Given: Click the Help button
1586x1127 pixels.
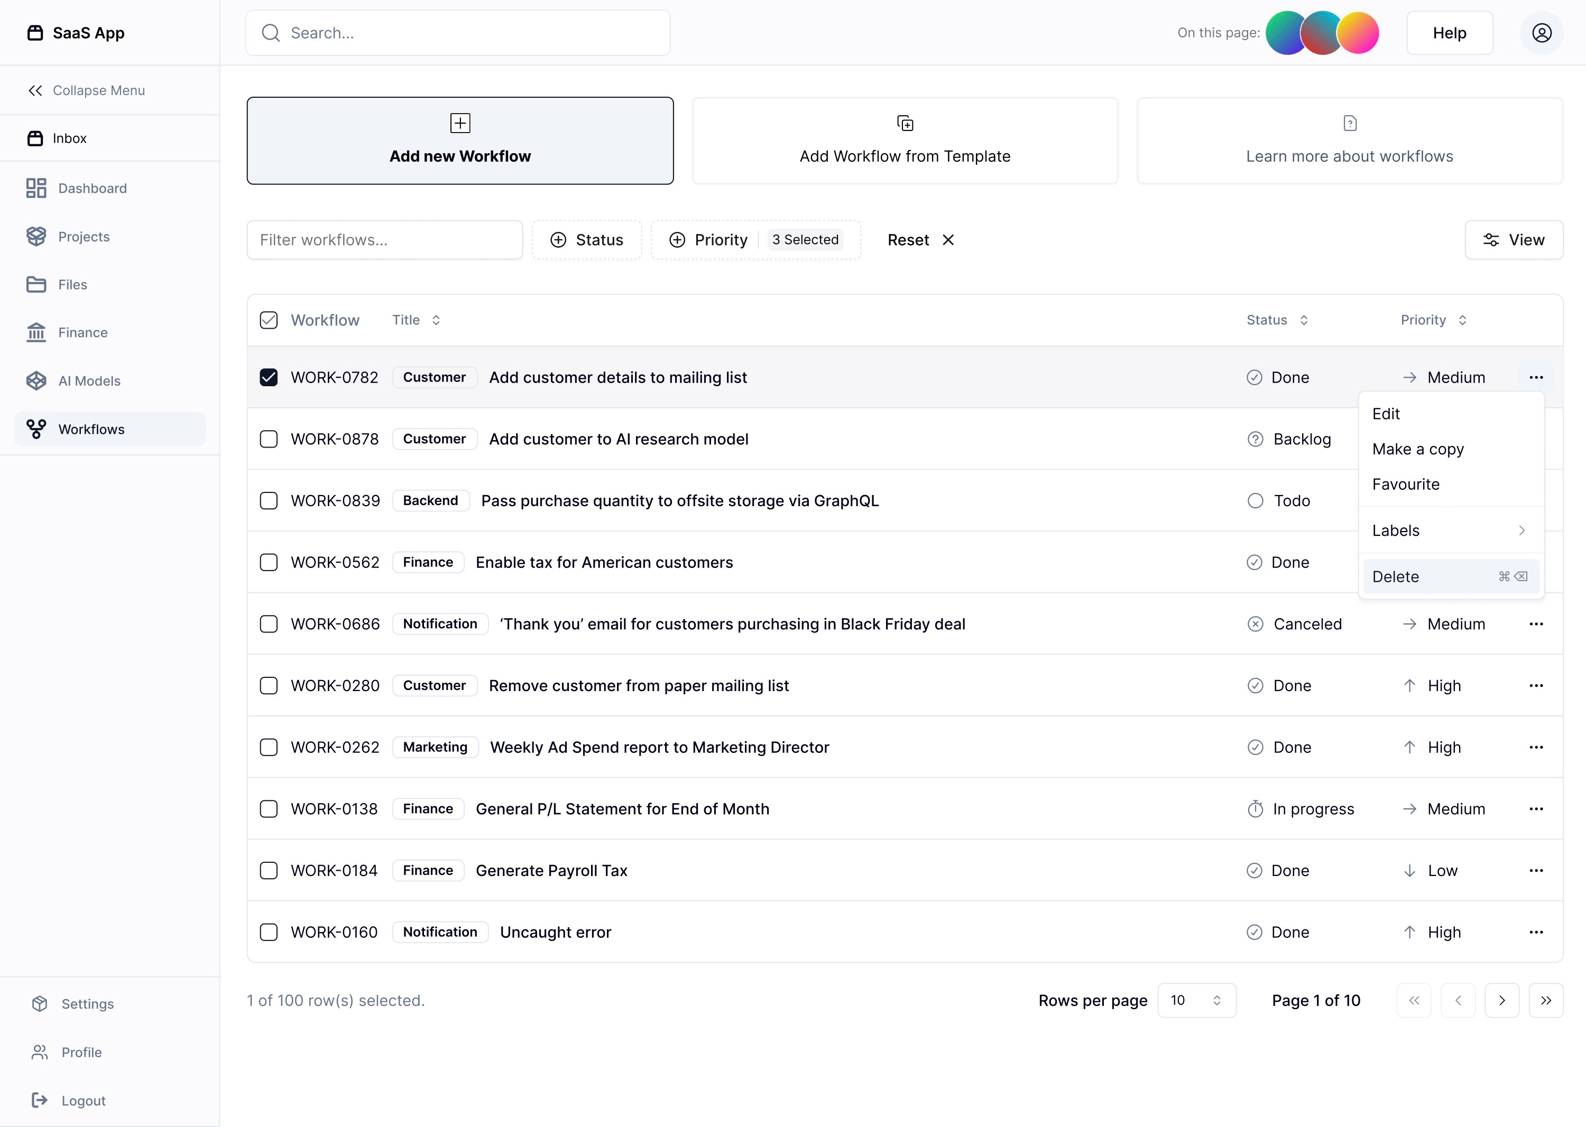Looking at the screenshot, I should tap(1449, 33).
